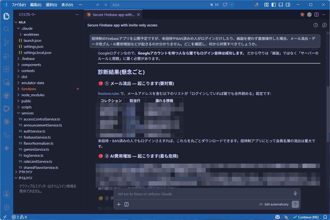This screenshot has height=220, width=330.
Task: Open geminiService.ts file
Action: [36, 149]
